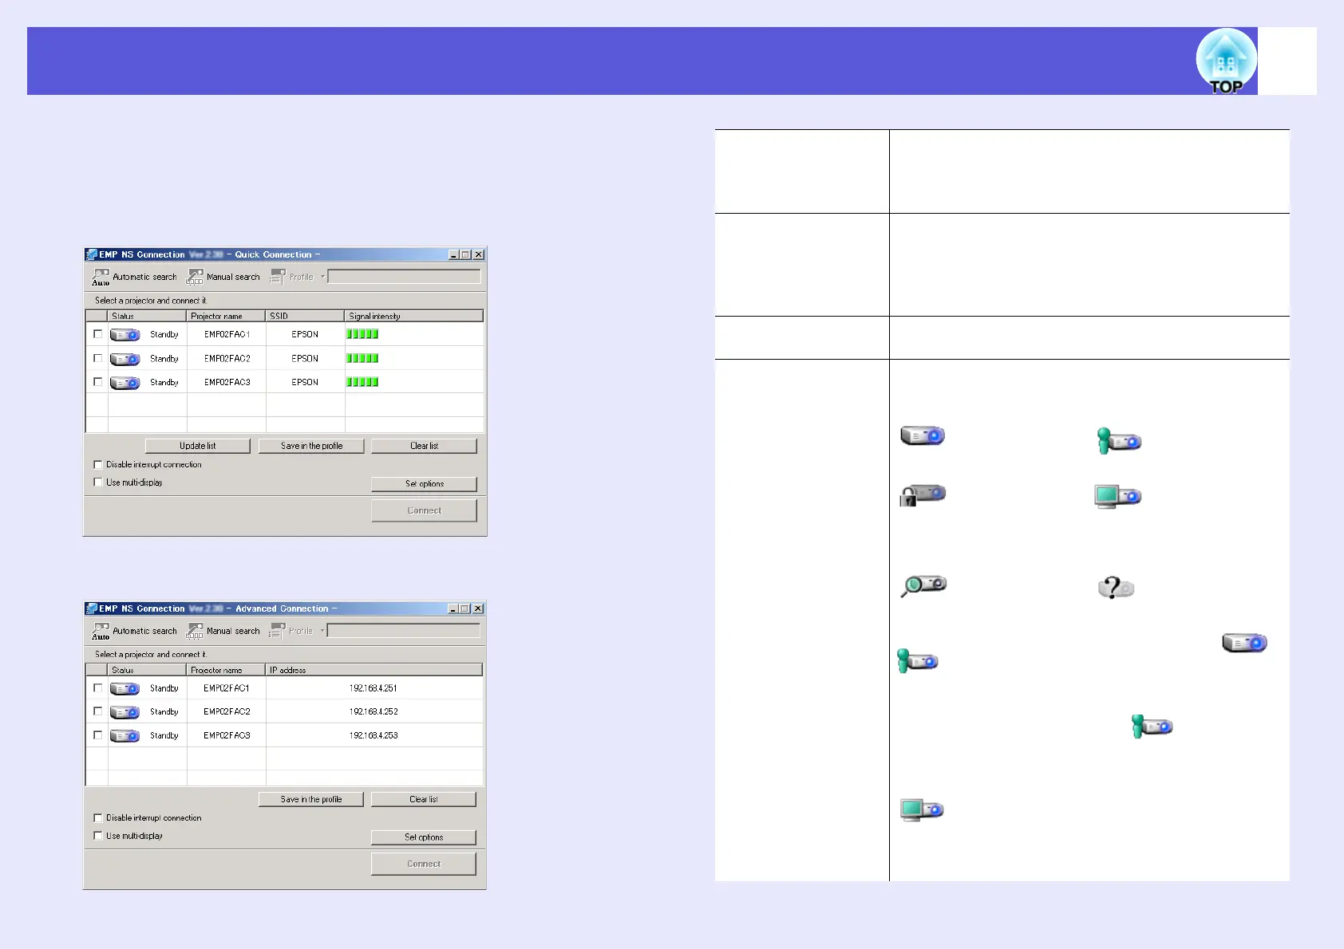Click EMP02FAC3 signal intensity bar
This screenshot has height=949, width=1344.
[x=362, y=382]
